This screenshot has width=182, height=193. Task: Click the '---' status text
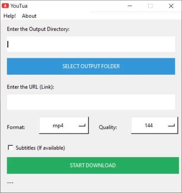click(10, 182)
